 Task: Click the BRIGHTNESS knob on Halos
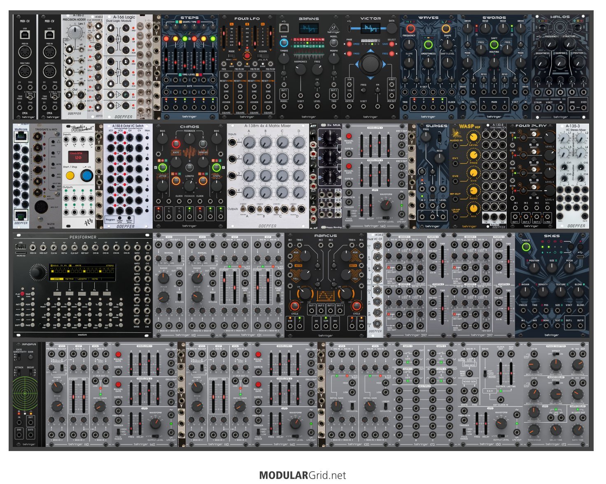point(542,62)
